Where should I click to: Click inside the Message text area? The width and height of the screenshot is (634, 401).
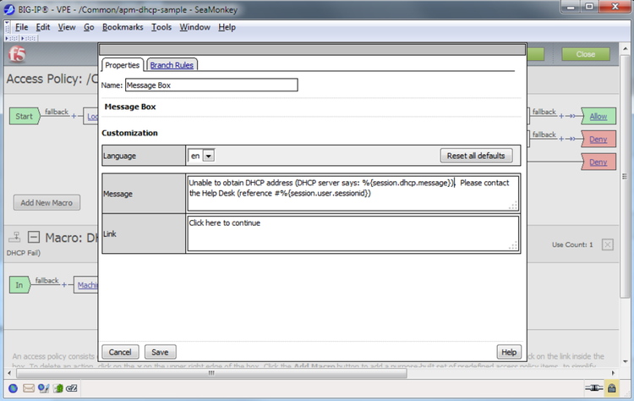pos(353,194)
